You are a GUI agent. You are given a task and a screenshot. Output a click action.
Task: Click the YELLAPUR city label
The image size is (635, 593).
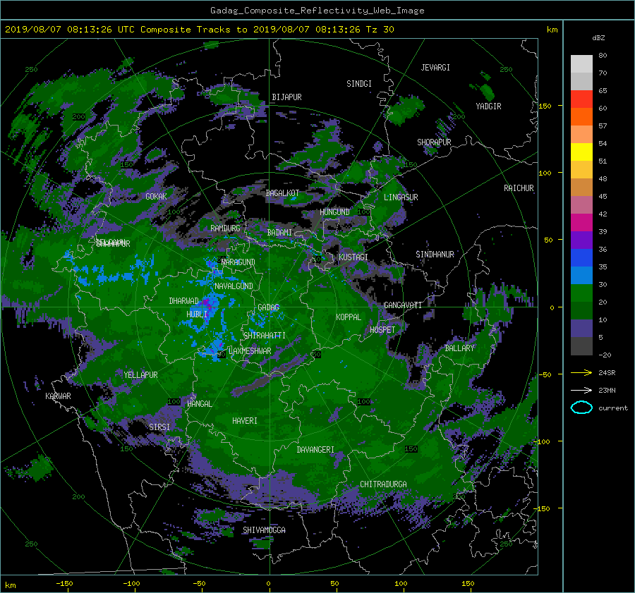[x=140, y=375]
